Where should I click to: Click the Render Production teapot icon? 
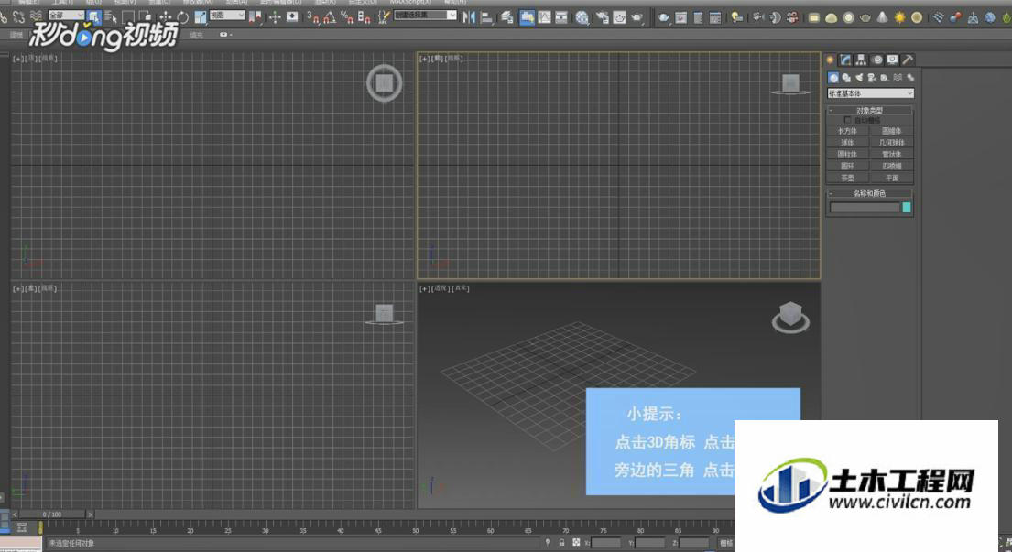coord(637,17)
